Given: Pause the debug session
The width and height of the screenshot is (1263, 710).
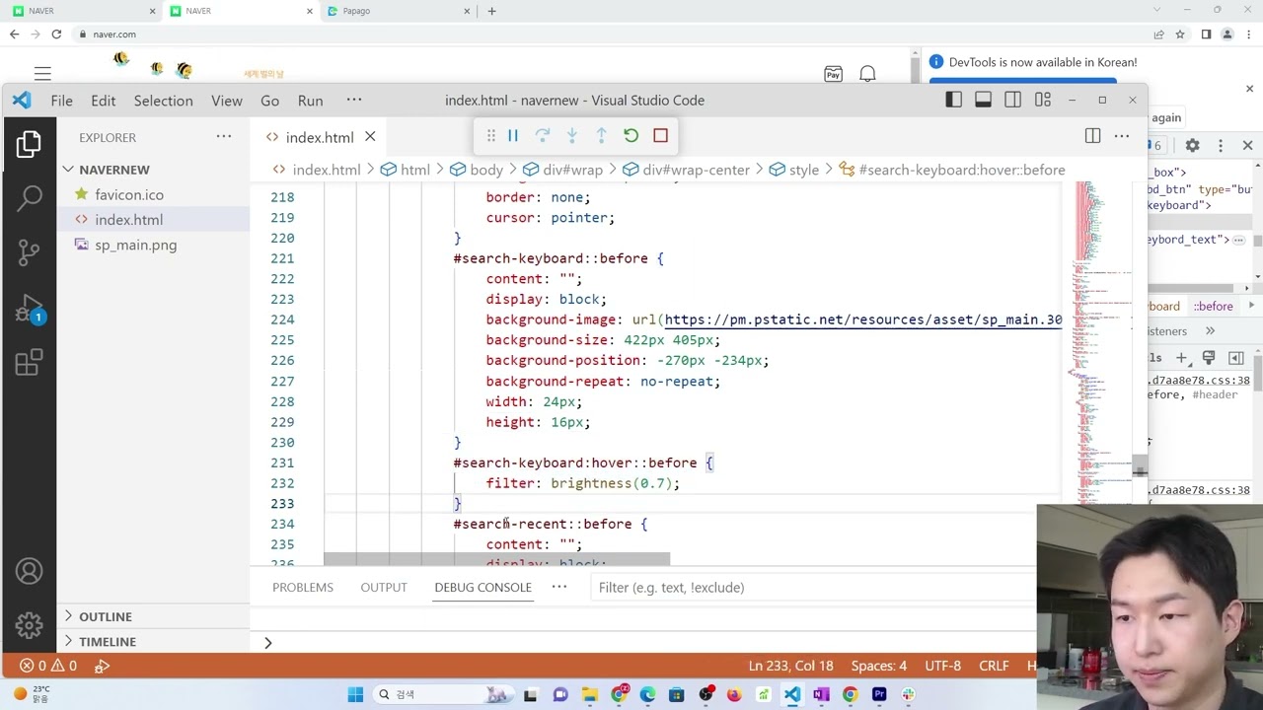Looking at the screenshot, I should (513, 136).
